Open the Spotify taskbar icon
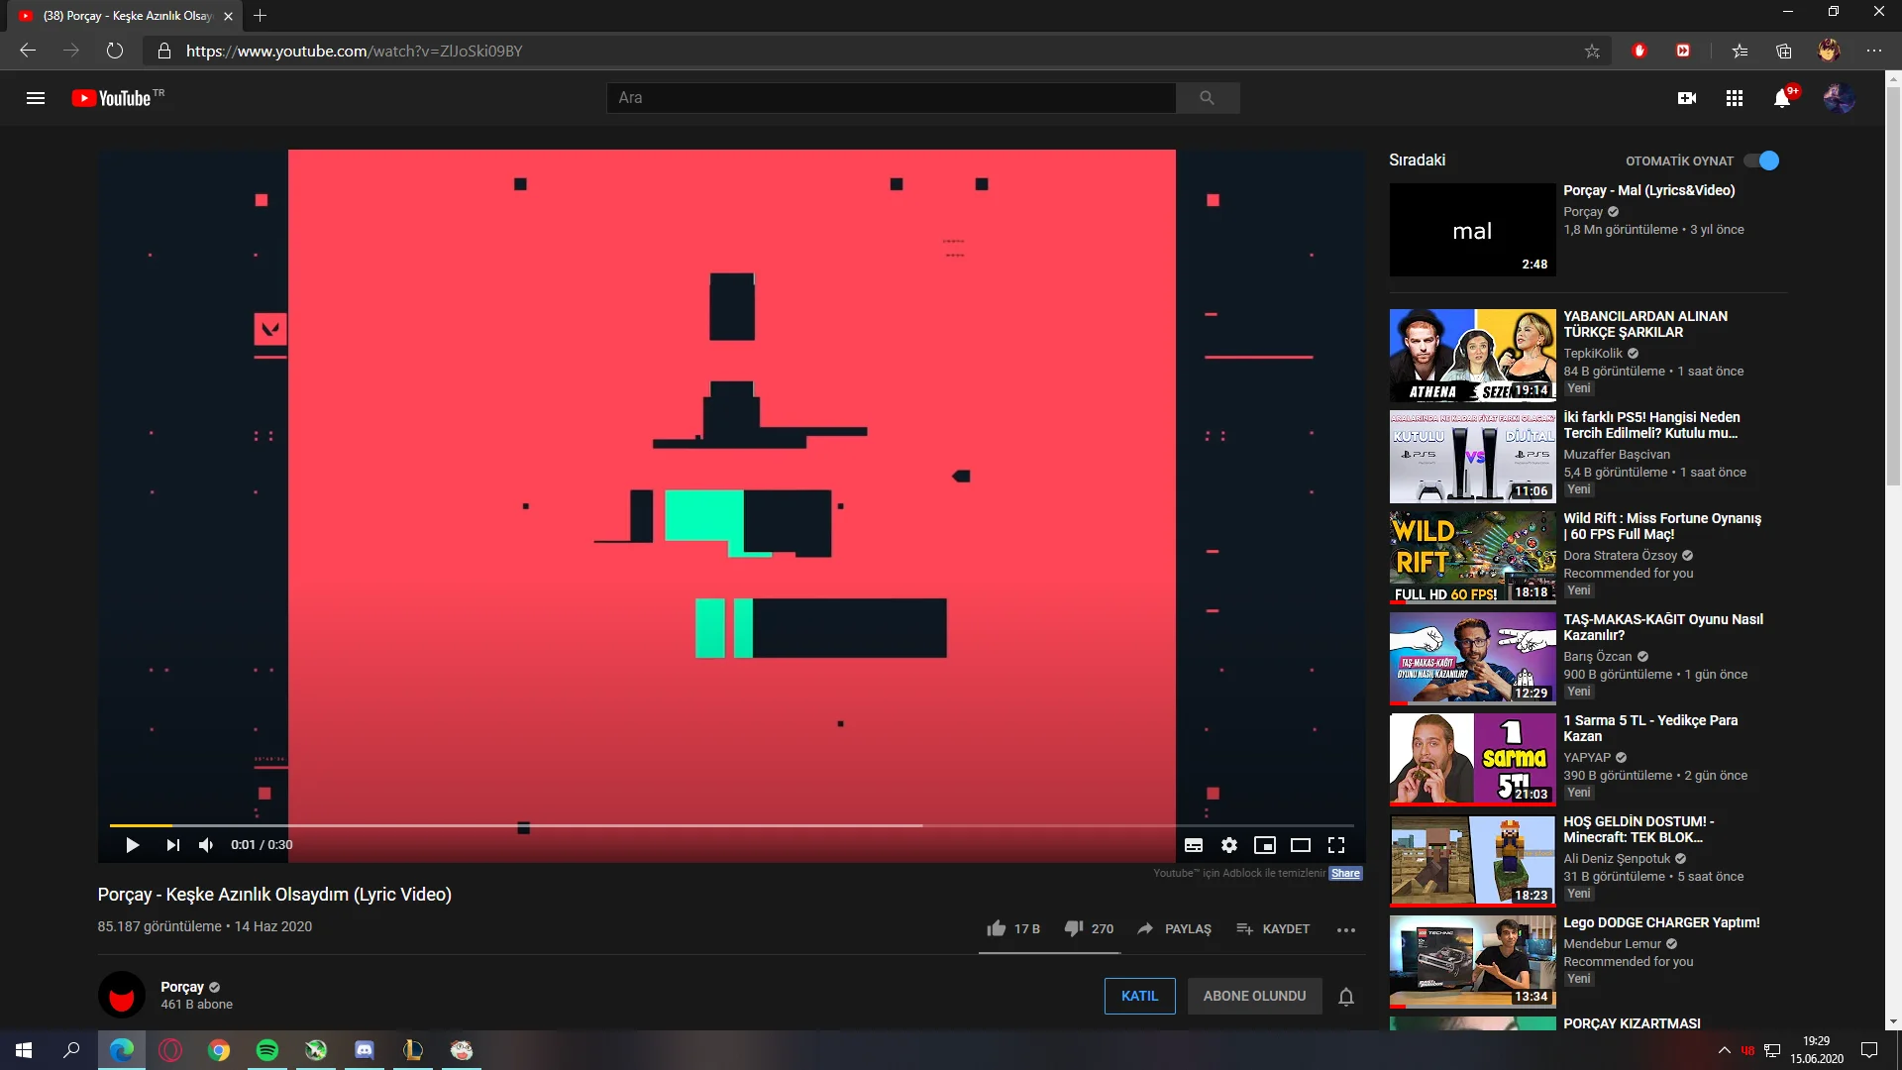Viewport: 1902px width, 1070px height. (266, 1050)
